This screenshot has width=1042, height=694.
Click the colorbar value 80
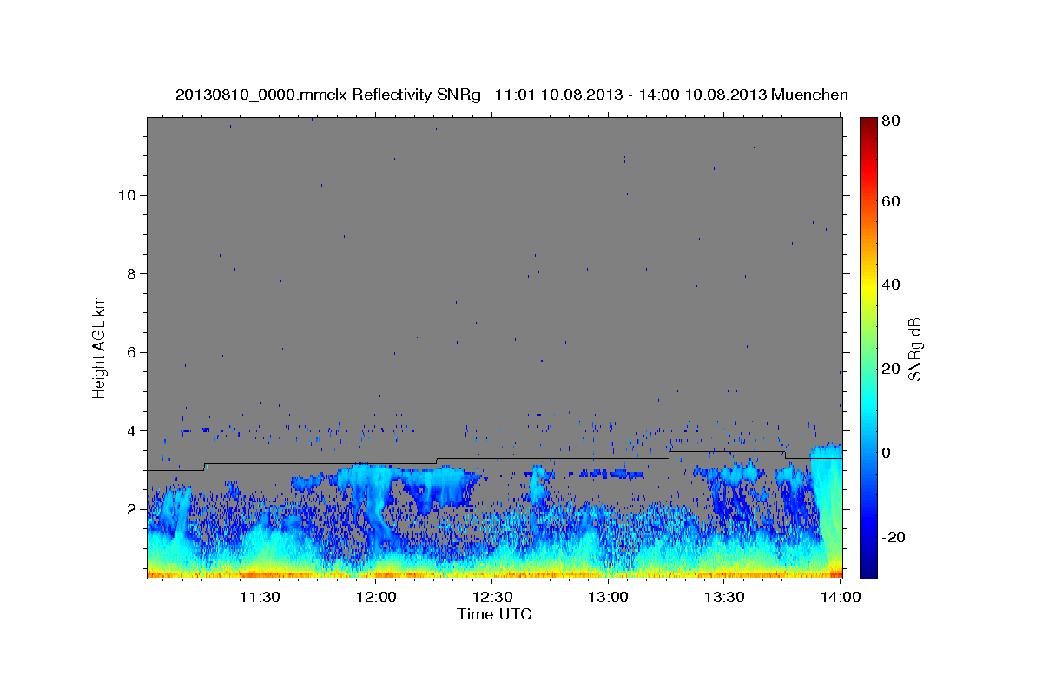click(892, 121)
